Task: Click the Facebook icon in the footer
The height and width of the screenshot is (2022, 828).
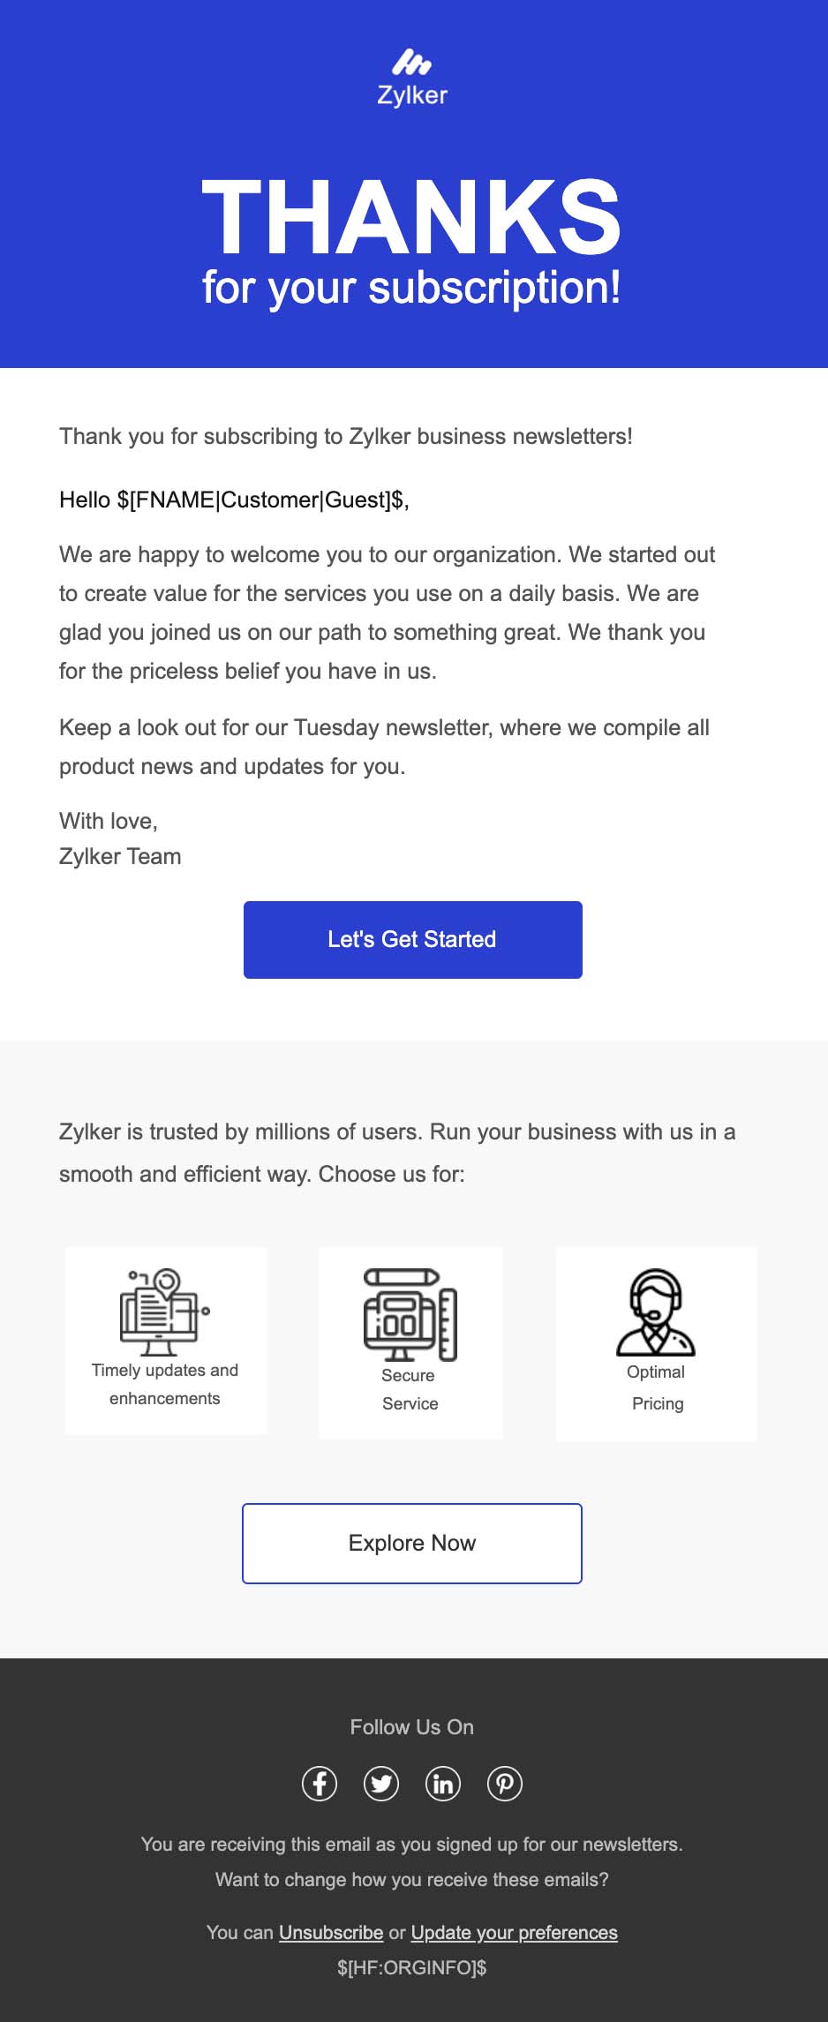Action: tap(320, 1784)
